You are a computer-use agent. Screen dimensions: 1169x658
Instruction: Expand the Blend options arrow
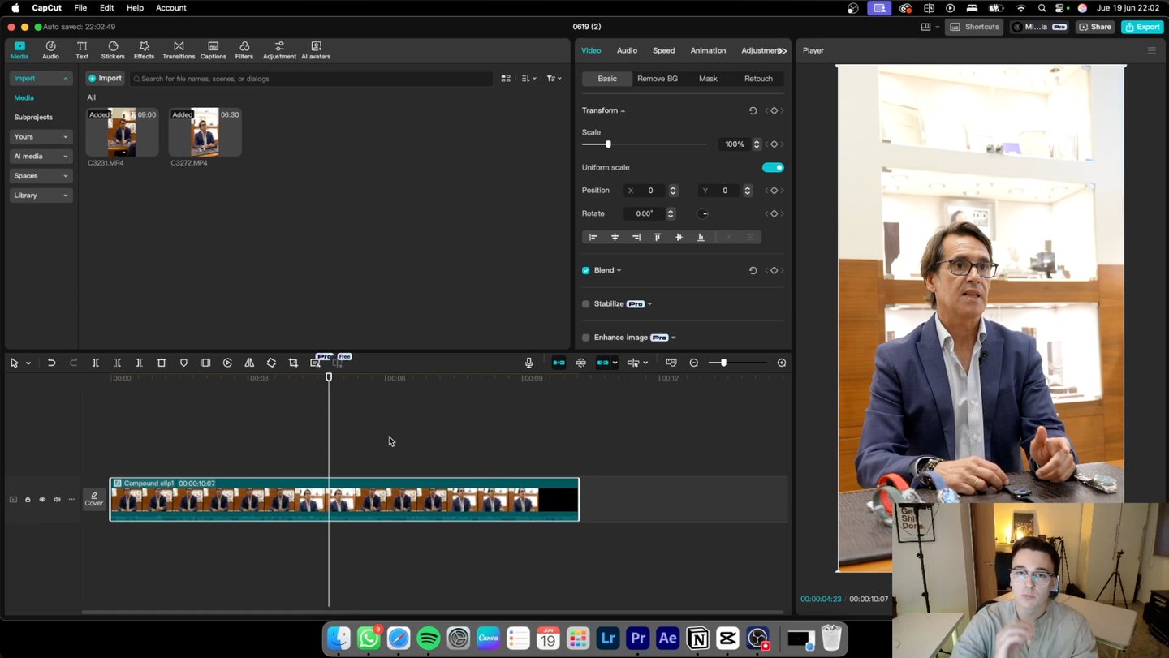point(619,270)
